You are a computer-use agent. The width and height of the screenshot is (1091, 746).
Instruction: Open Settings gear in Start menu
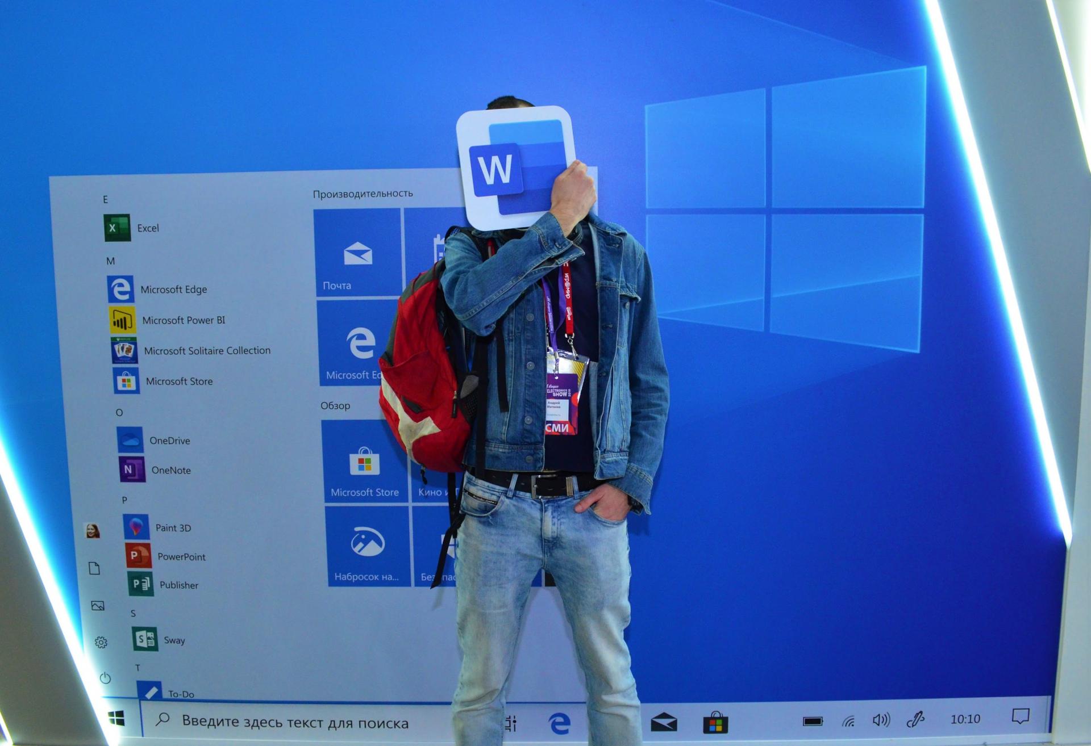pos(101,642)
